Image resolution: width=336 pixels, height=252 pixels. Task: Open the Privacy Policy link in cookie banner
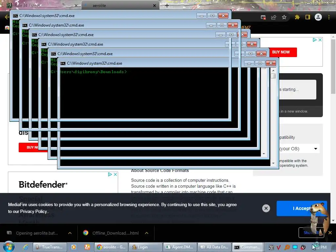coord(34,212)
